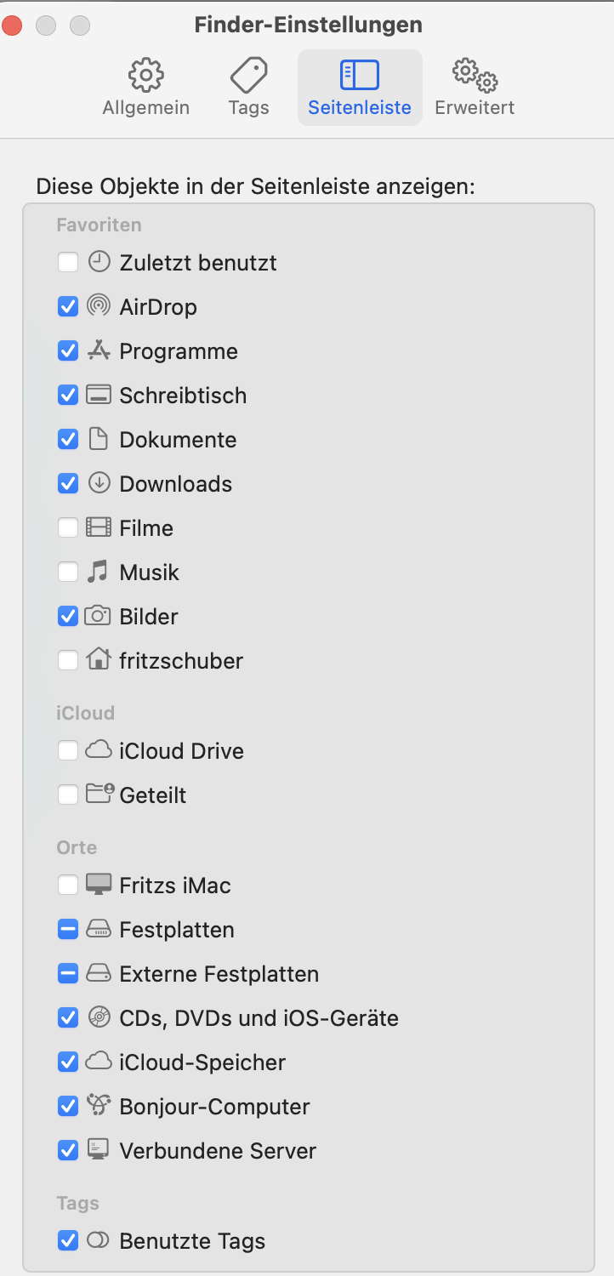The image size is (614, 1276).
Task: Uncheck the Benutzte Tags checkbox
Action: pos(68,1240)
